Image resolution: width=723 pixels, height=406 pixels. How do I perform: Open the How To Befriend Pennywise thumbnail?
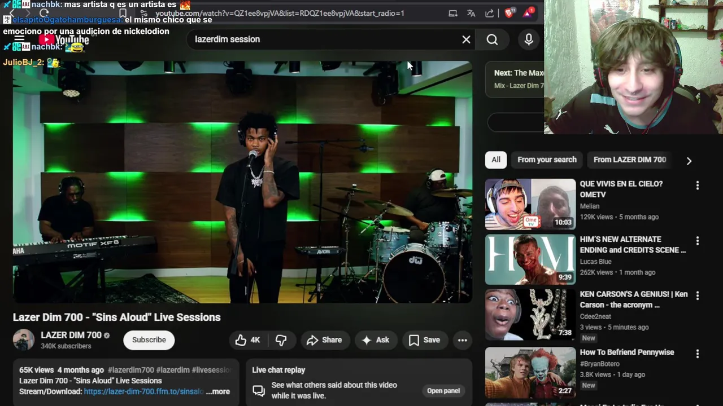click(x=530, y=372)
